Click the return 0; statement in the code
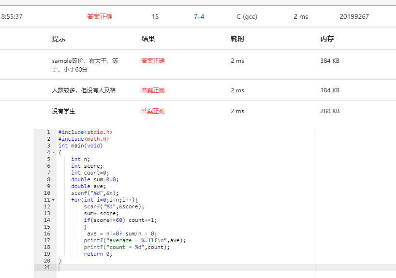 coord(98,254)
